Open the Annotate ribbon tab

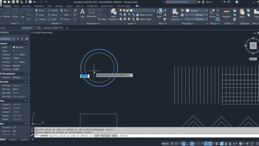point(26,6)
